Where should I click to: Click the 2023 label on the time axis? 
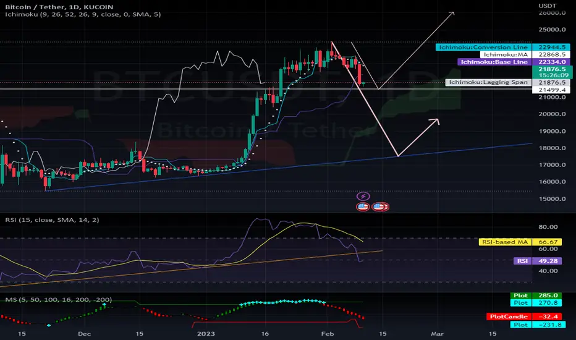[206, 334]
